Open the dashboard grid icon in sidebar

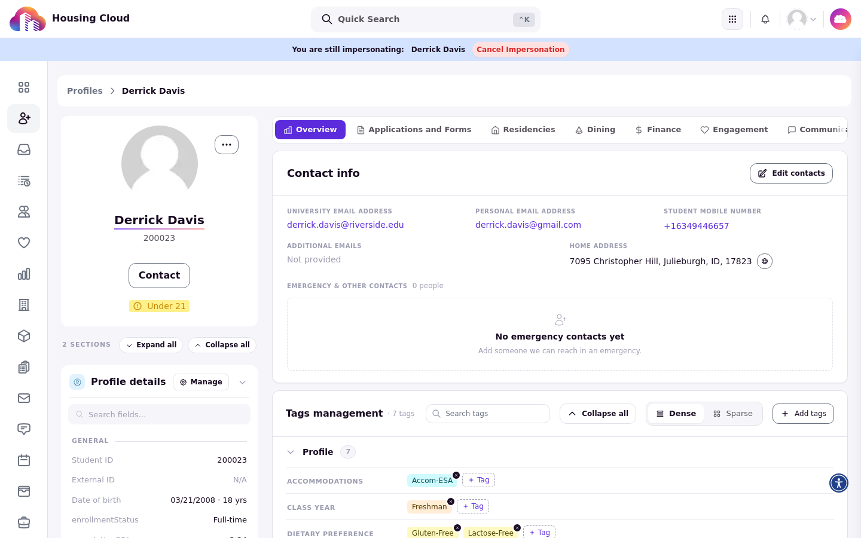pos(24,87)
